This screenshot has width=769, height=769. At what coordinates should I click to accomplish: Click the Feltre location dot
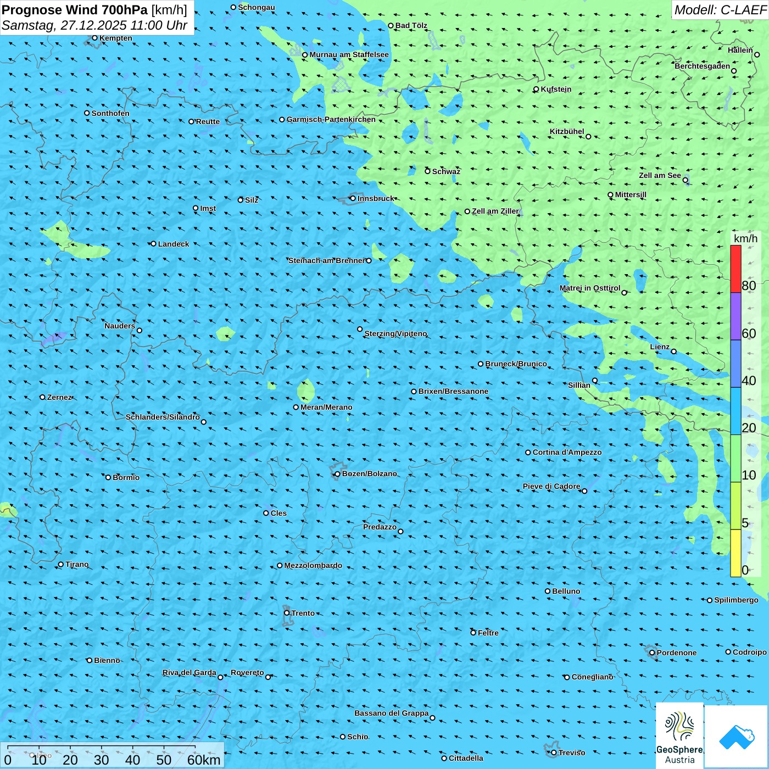[x=473, y=633]
